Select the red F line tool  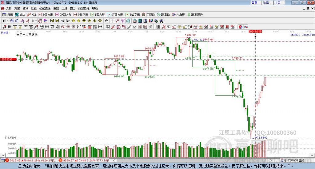pyautogui.click(x=212, y=27)
